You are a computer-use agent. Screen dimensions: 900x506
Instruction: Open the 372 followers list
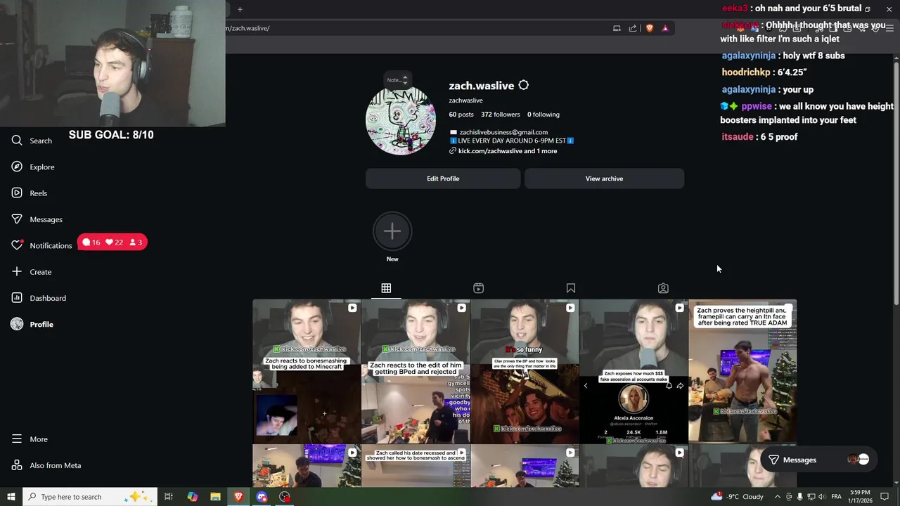click(501, 115)
